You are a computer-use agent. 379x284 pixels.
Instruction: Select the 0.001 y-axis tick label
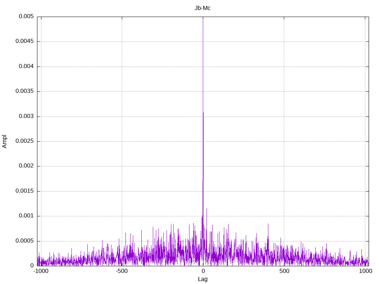(x=26, y=216)
